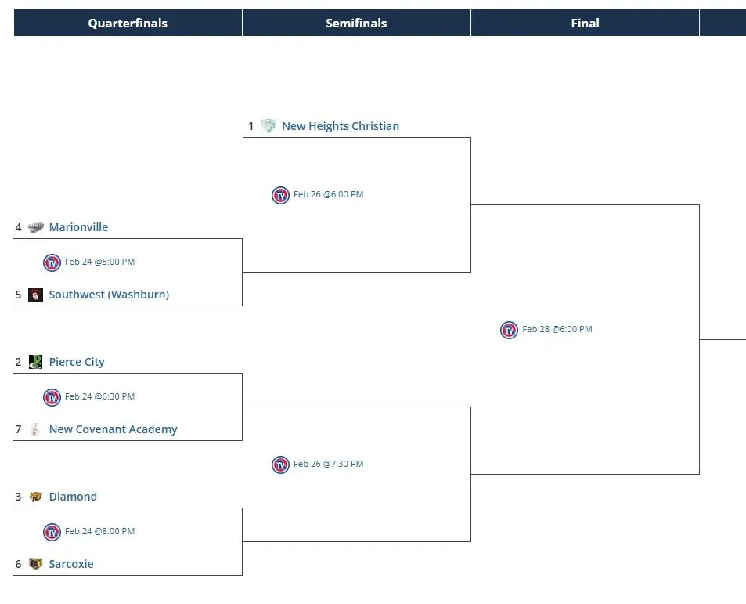Click the New Covenant Academy team logo
The height and width of the screenshot is (604, 746).
click(x=35, y=429)
